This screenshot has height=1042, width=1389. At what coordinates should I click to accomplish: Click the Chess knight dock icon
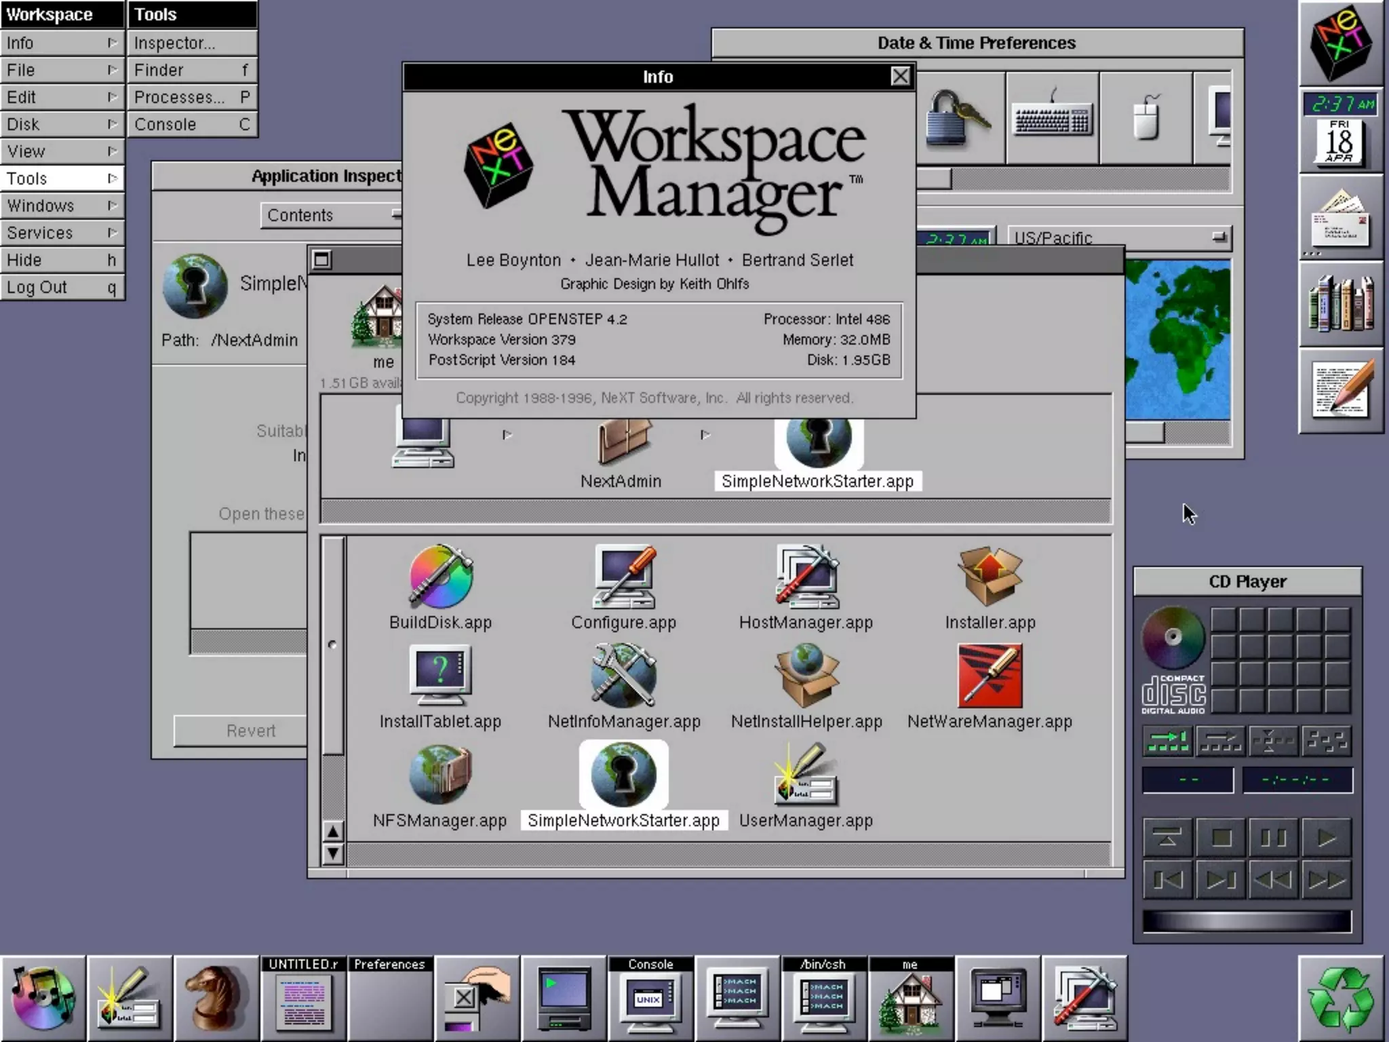[216, 999]
